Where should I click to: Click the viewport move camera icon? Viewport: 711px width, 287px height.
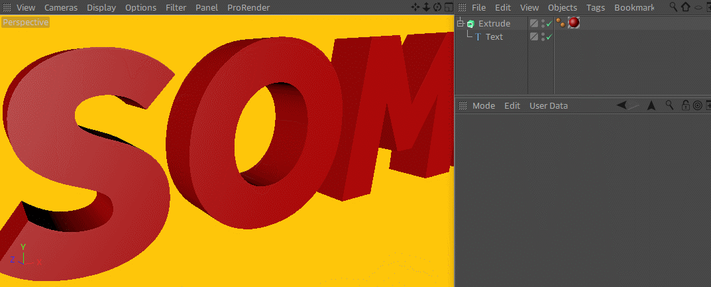[x=415, y=7]
